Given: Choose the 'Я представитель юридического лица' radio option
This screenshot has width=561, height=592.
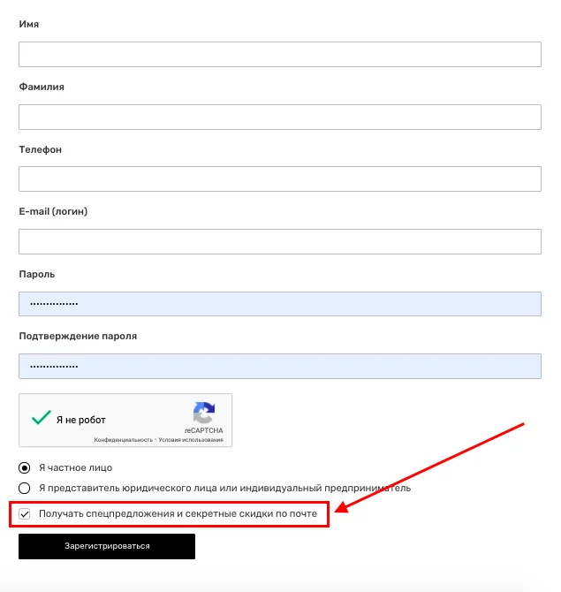Looking at the screenshot, I should click(25, 488).
